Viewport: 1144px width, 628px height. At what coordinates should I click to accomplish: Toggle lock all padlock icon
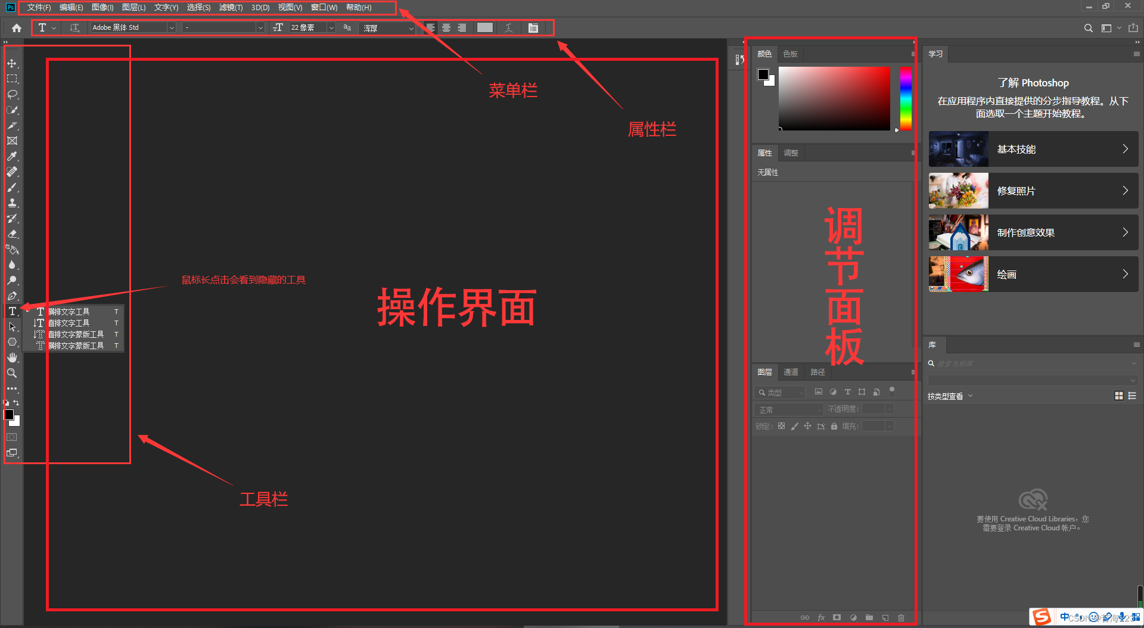834,426
